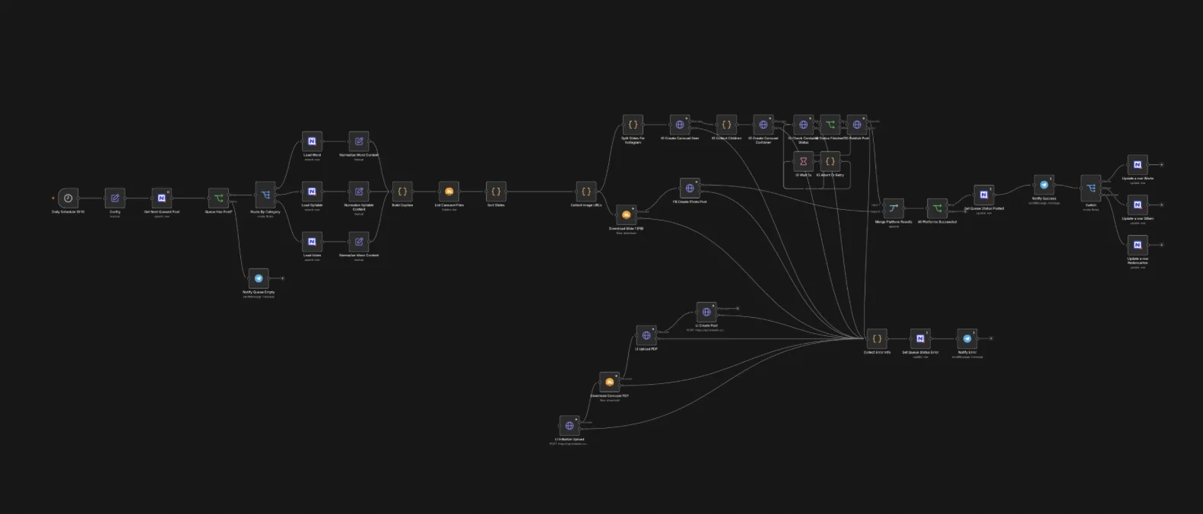Open the Set Queue Status Posted node
Screen dimensions: 1203x514
click(x=984, y=195)
